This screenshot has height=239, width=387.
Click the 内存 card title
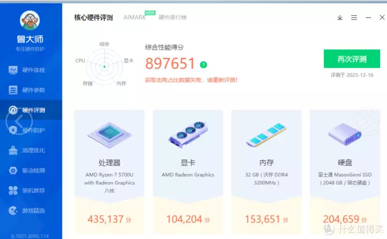tap(266, 163)
